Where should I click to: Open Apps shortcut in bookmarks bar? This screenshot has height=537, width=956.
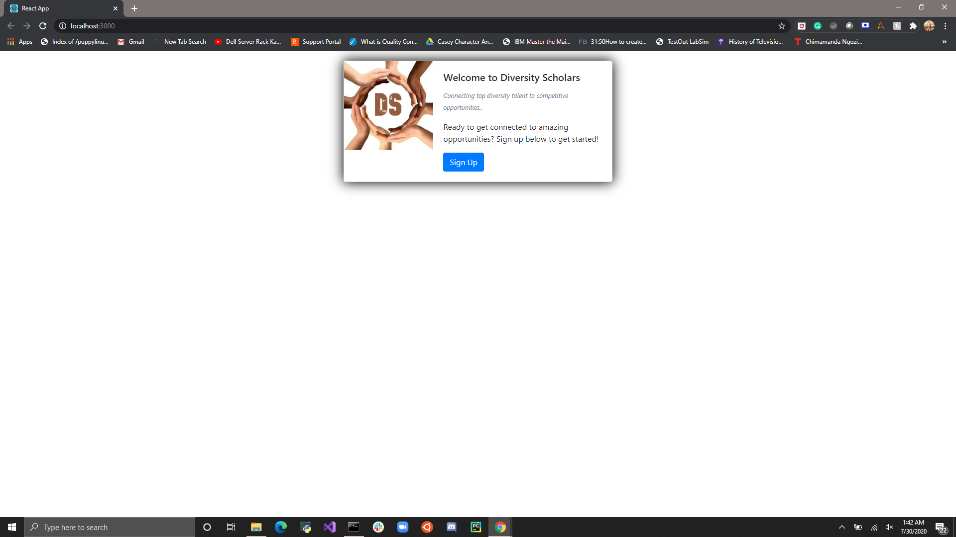[20, 42]
